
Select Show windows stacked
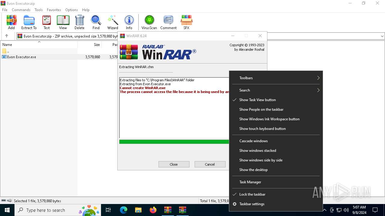tap(276, 151)
